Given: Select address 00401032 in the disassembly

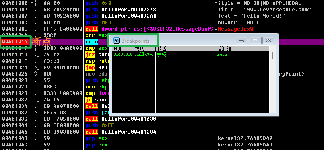Looking at the screenshot, I should [14, 100].
